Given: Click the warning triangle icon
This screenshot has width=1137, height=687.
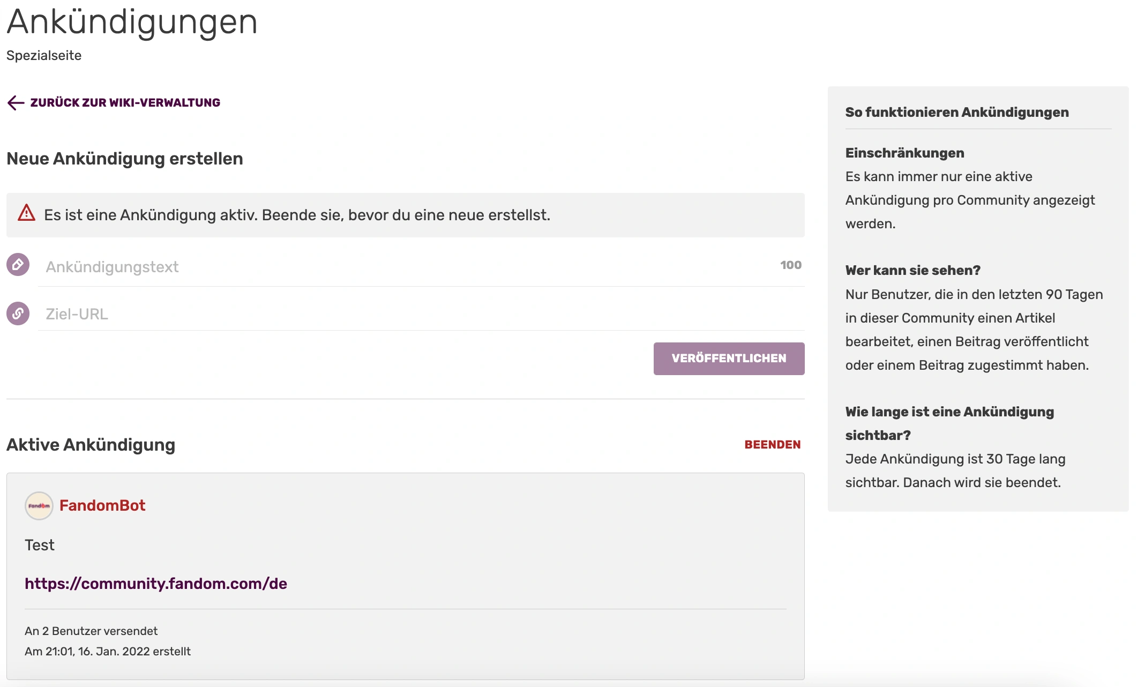Looking at the screenshot, I should tap(26, 213).
